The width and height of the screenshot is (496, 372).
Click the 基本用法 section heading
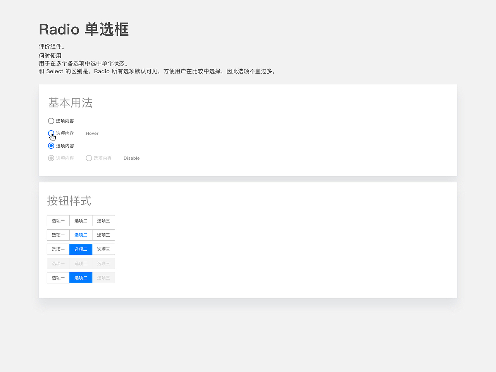[x=69, y=102]
